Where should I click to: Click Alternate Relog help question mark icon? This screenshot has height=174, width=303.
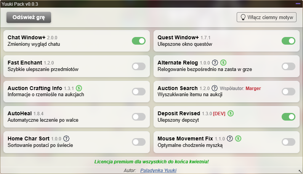215,63
